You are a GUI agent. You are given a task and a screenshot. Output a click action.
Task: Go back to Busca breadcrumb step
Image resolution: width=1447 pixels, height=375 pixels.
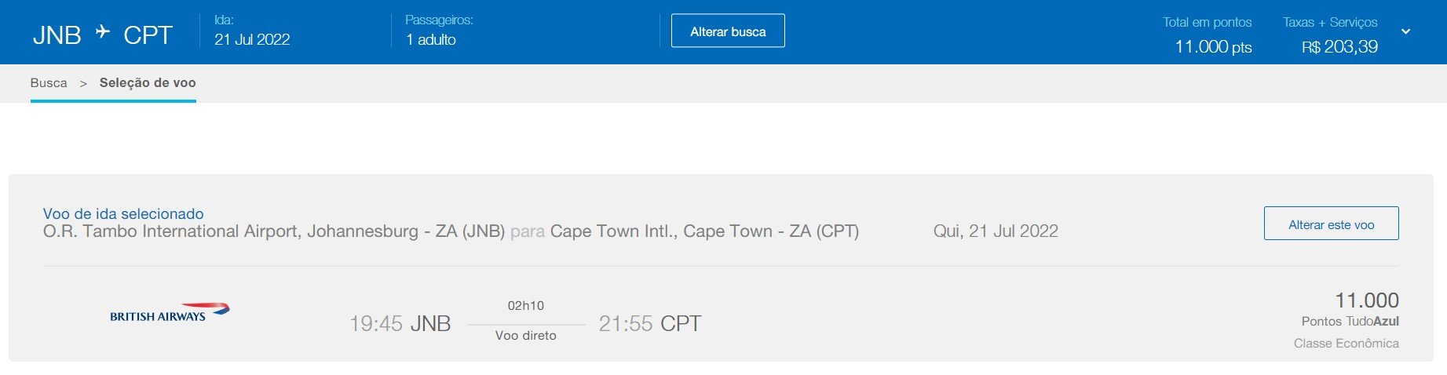point(49,83)
